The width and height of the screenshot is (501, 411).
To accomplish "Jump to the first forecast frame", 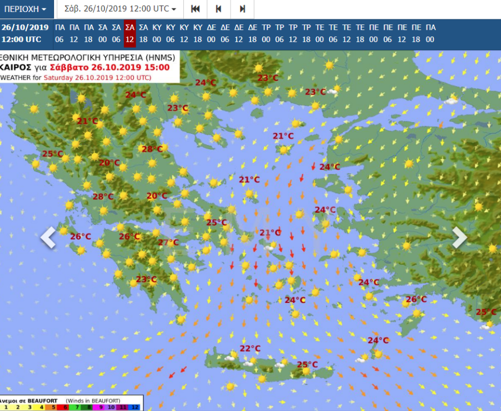I will (x=195, y=9).
